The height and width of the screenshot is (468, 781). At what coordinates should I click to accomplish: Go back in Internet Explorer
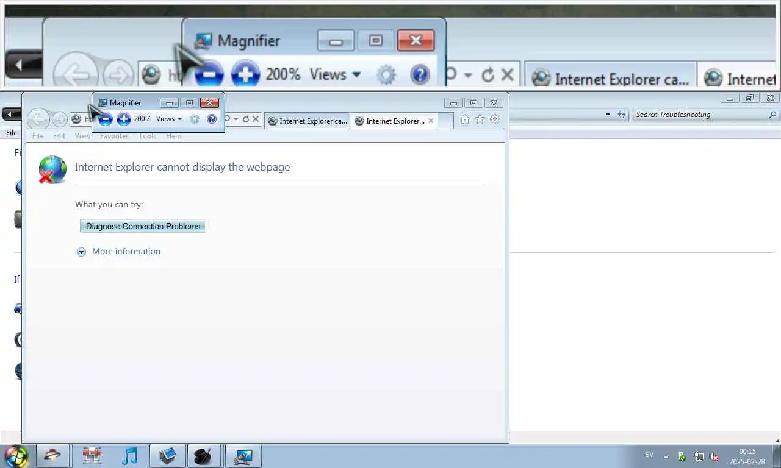coord(38,119)
